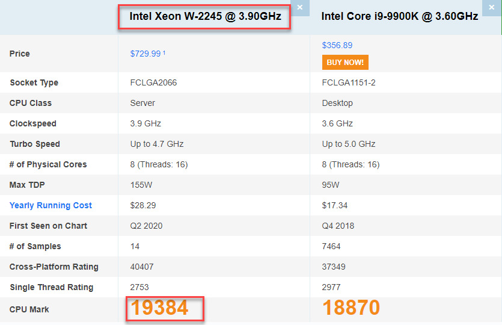Click the FCLGA2066 socket type value

pos(153,82)
